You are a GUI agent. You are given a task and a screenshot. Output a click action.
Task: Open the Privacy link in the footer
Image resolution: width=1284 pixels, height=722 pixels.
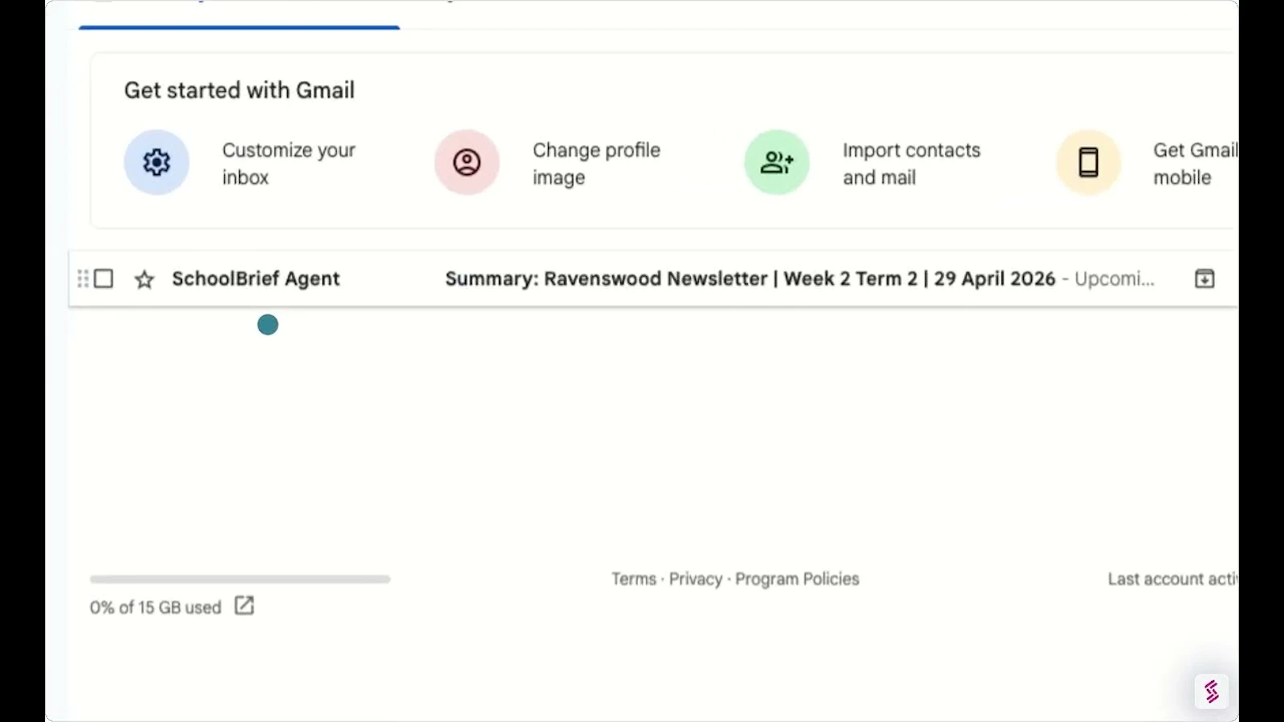coord(696,578)
